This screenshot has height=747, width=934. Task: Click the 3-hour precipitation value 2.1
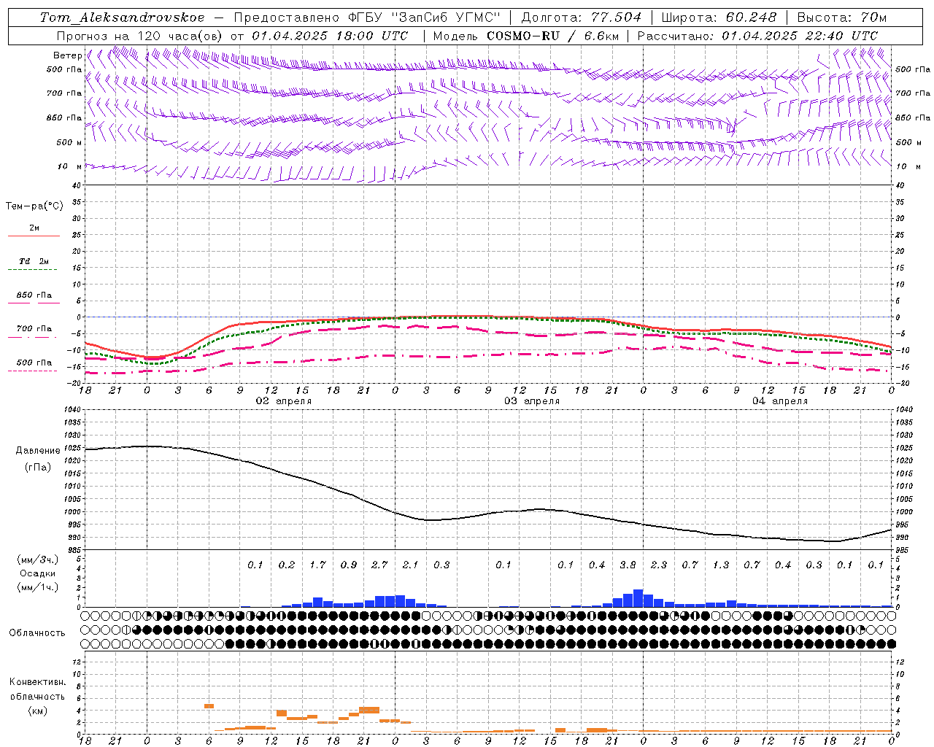(411, 565)
